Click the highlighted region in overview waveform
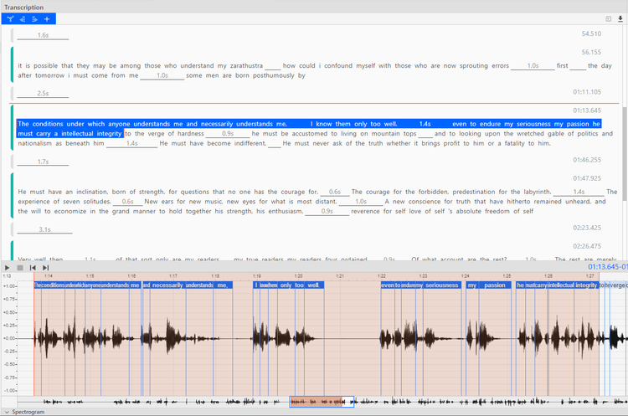This screenshot has height=416, width=628. [317, 402]
